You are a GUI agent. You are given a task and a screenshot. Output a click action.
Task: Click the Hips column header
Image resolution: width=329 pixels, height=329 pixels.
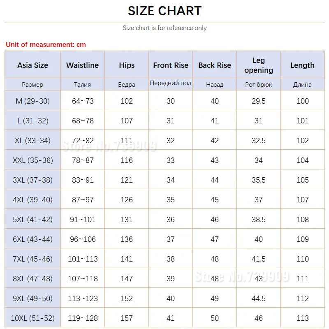127,65
